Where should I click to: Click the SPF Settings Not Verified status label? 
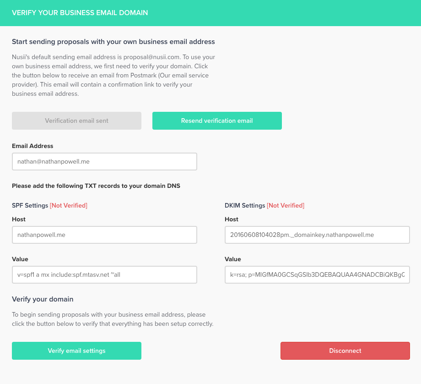coord(68,205)
